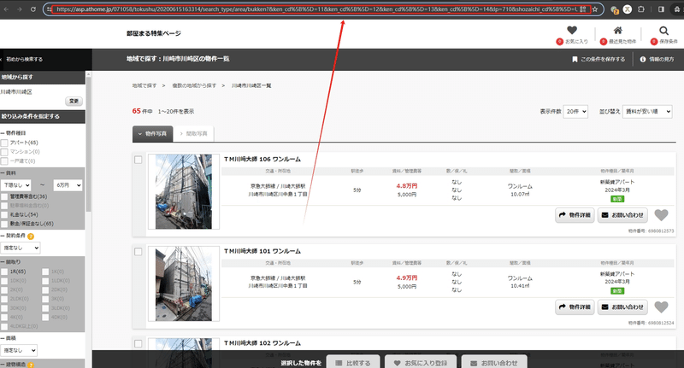Select checkbox for TM川崎大師 102 listing
Image resolution: width=684 pixels, height=368 pixels.
point(139,343)
